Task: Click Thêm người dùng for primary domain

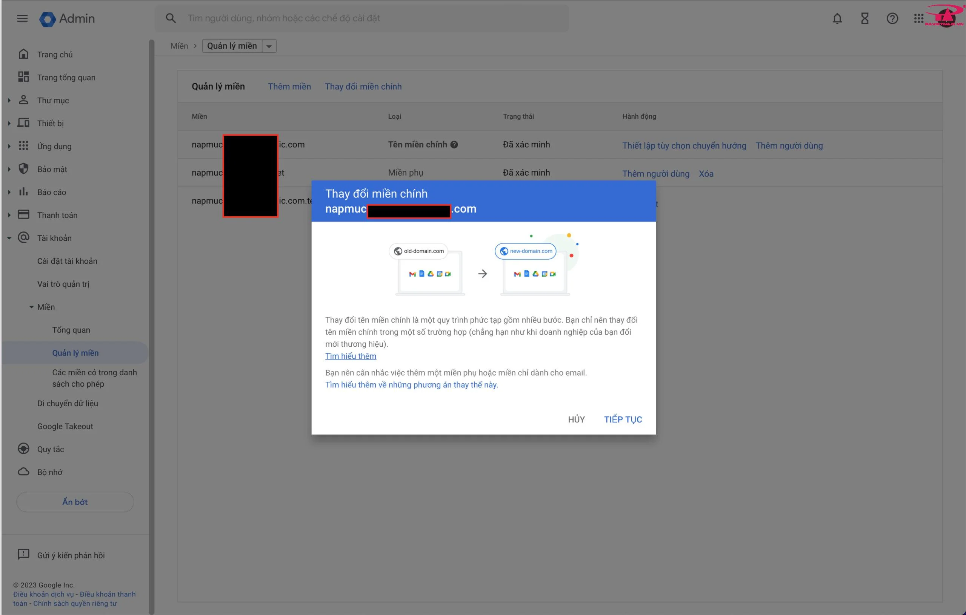Action: click(x=789, y=145)
